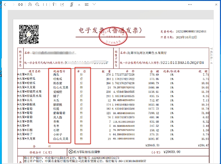Click the 规格型号 column header

tap(59, 71)
